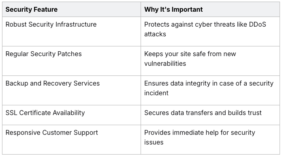Click the Why It's Important column header
The image size is (282, 157).
210,9
